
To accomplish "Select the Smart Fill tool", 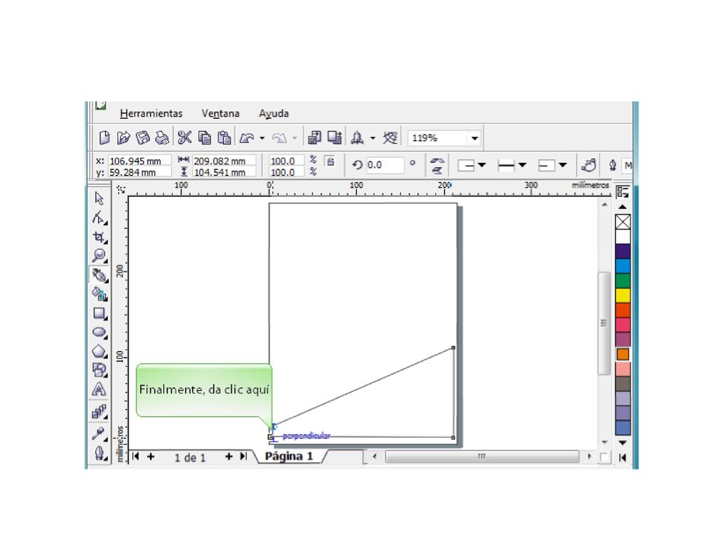I will click(x=100, y=294).
